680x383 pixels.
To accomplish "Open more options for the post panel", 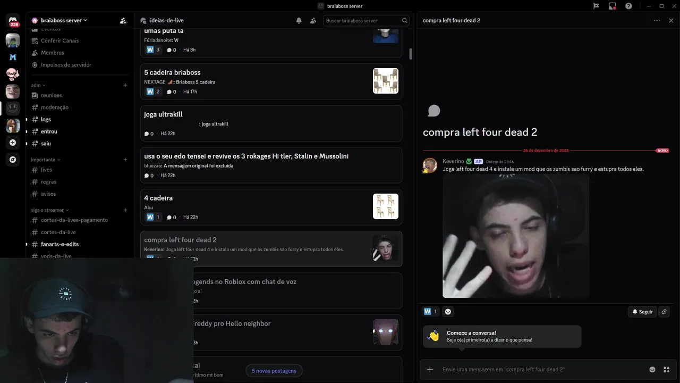I will tap(657, 21).
